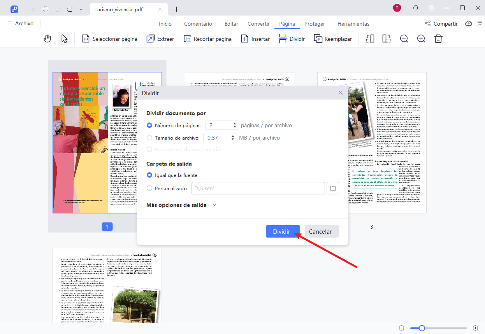Select the Tamaño de archivo radio button
This screenshot has width=485, height=334.
[149, 138]
